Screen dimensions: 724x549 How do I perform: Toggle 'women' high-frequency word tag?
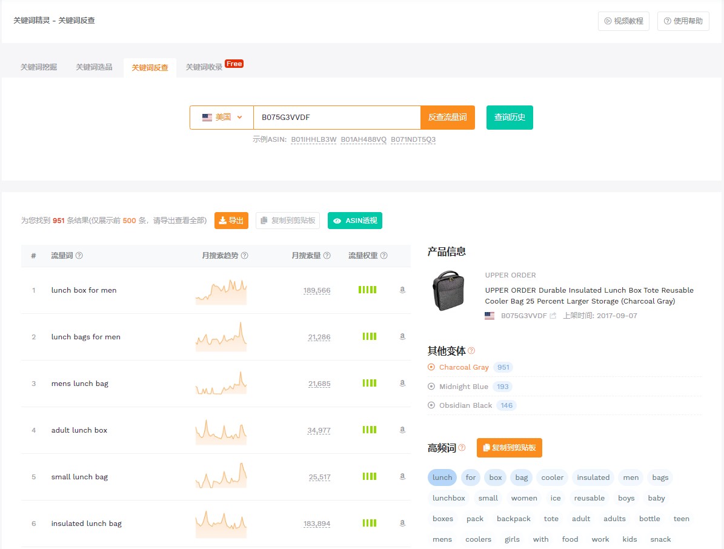524,498
